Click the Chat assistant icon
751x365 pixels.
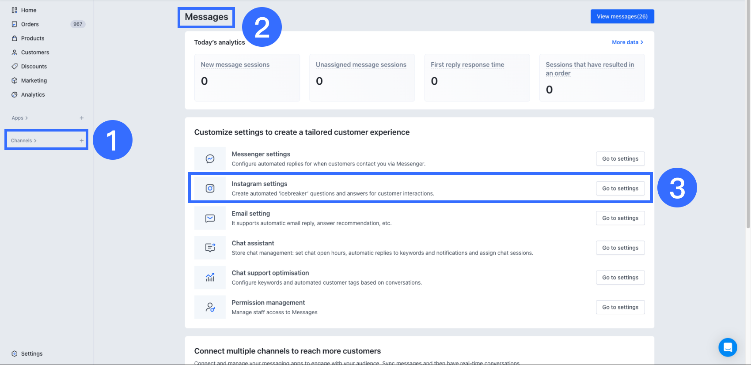[210, 248]
